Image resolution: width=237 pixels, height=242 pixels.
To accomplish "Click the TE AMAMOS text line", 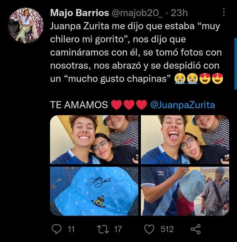I will click(79, 105).
